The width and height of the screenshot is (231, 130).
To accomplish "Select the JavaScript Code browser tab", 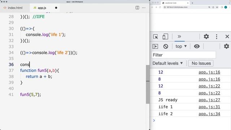I will pyautogui.click(x=175, y=3).
